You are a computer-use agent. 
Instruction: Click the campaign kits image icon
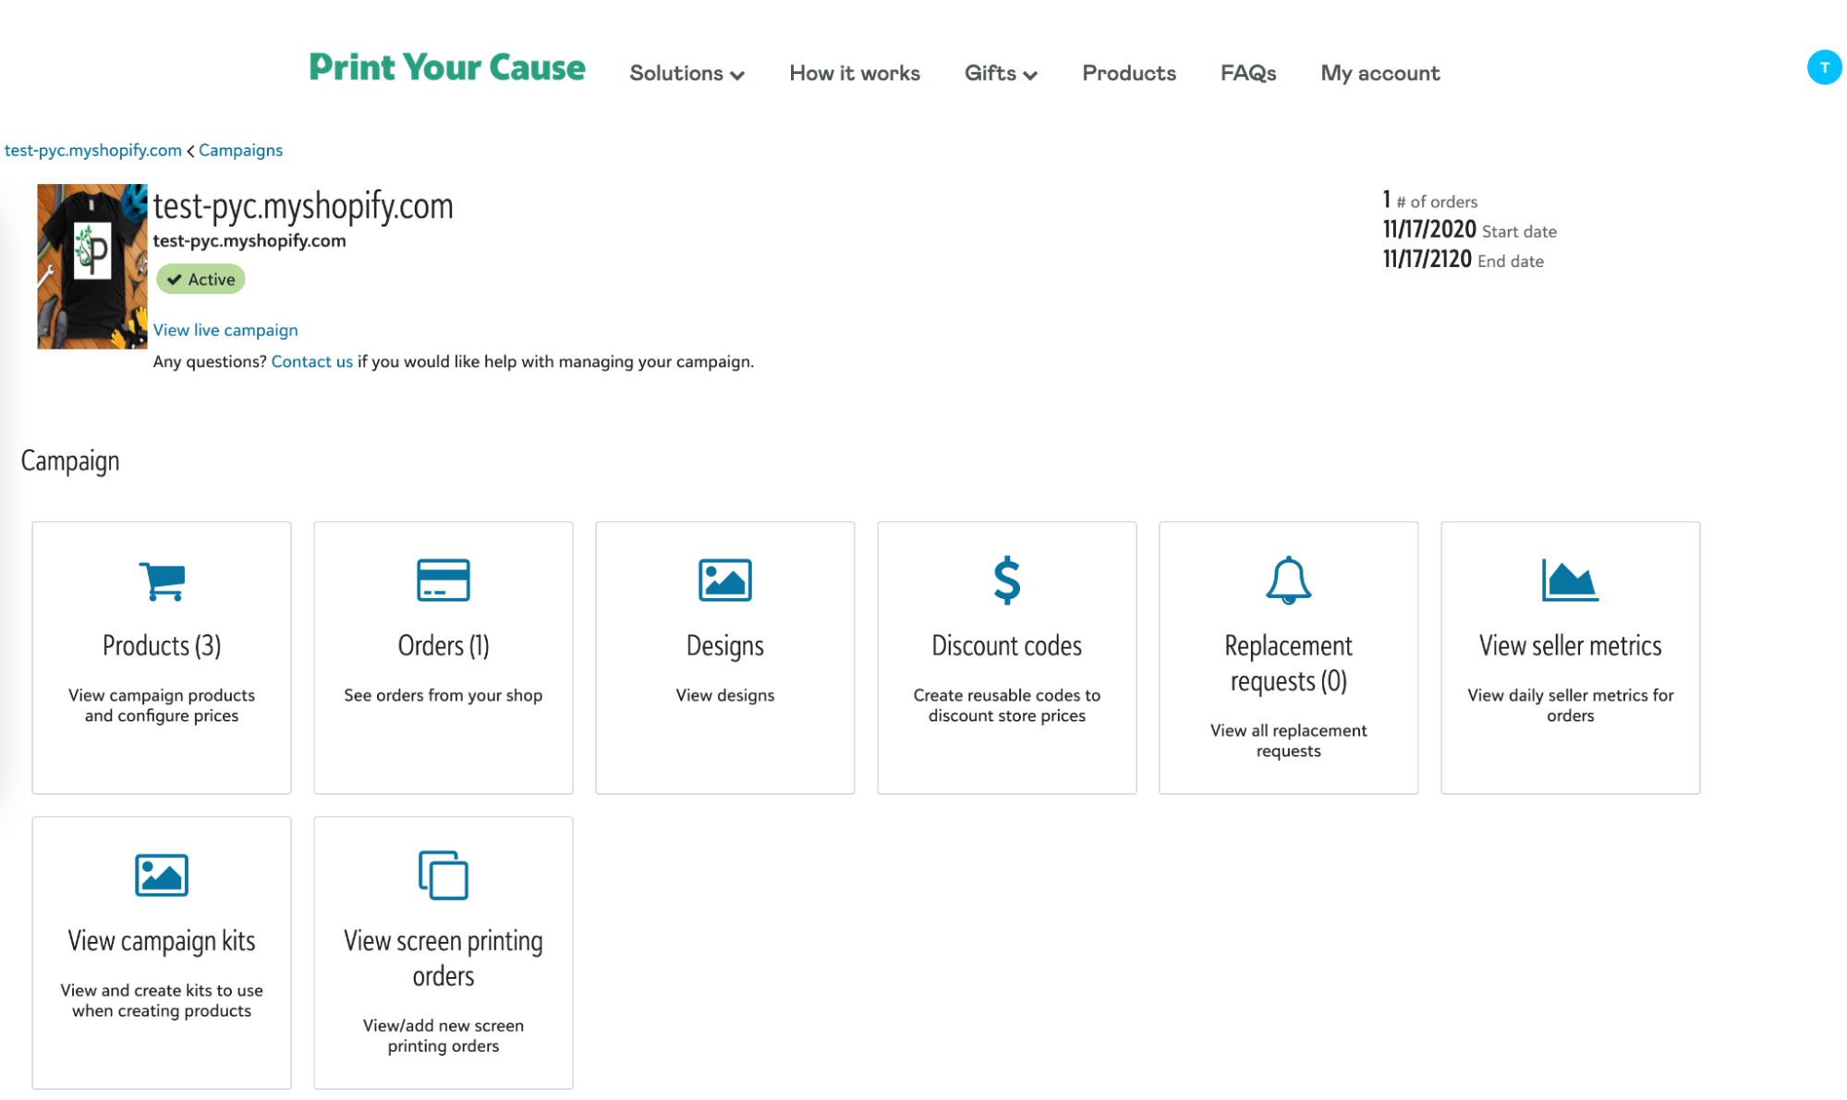(162, 875)
